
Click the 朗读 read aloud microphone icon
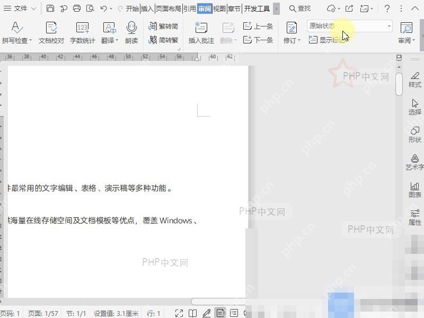131,28
